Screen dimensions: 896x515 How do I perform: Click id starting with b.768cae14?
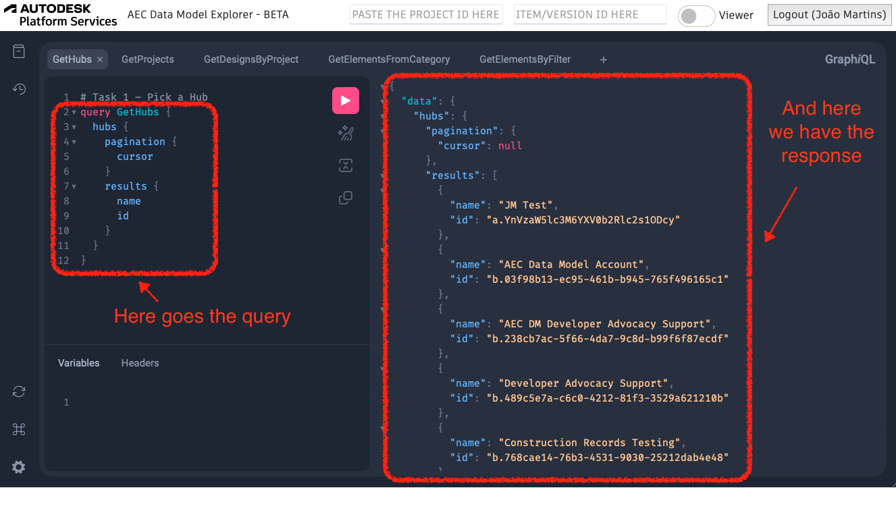(608, 458)
